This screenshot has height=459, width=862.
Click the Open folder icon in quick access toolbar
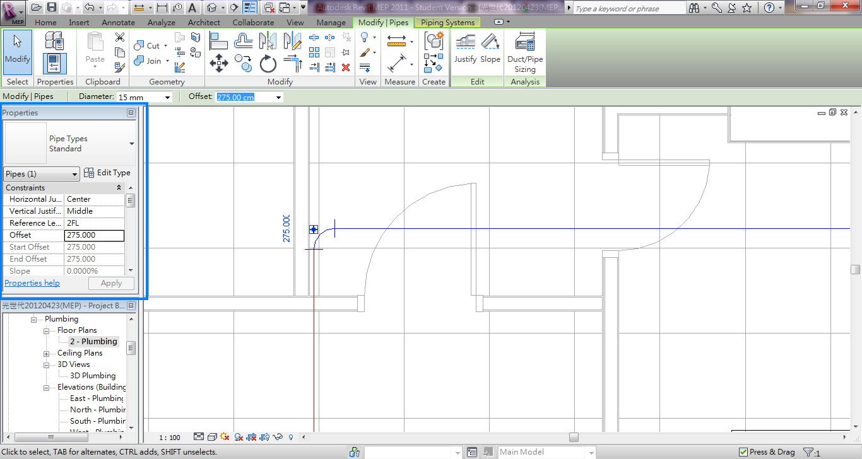pyautogui.click(x=36, y=8)
